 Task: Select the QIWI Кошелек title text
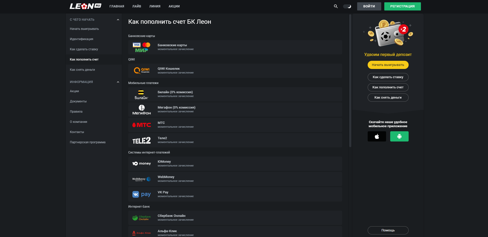coord(169,69)
